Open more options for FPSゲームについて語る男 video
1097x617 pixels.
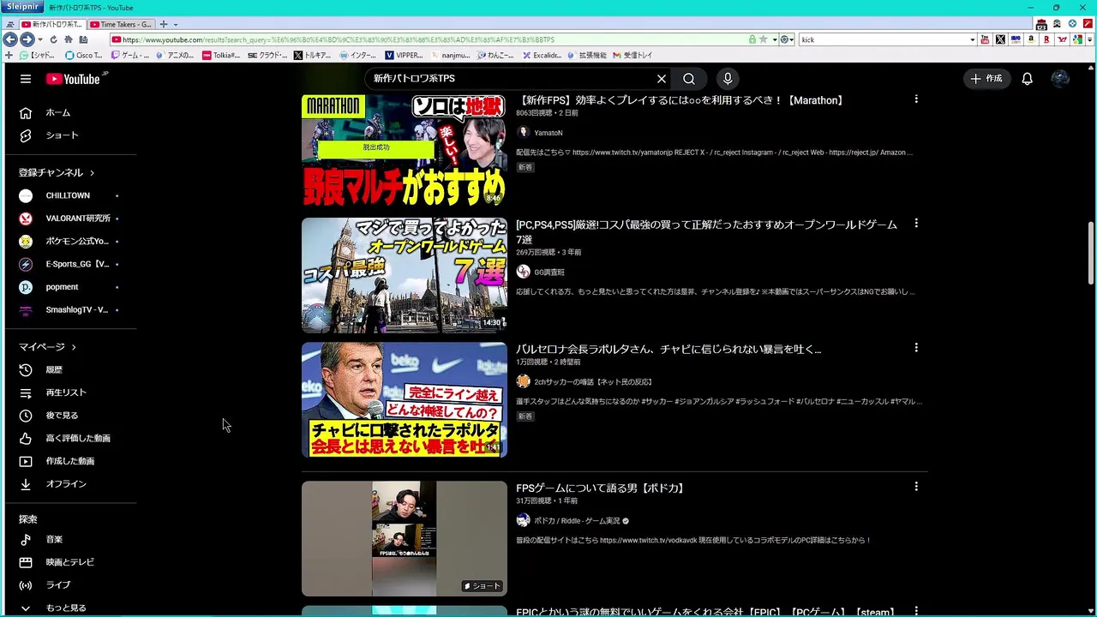point(916,487)
